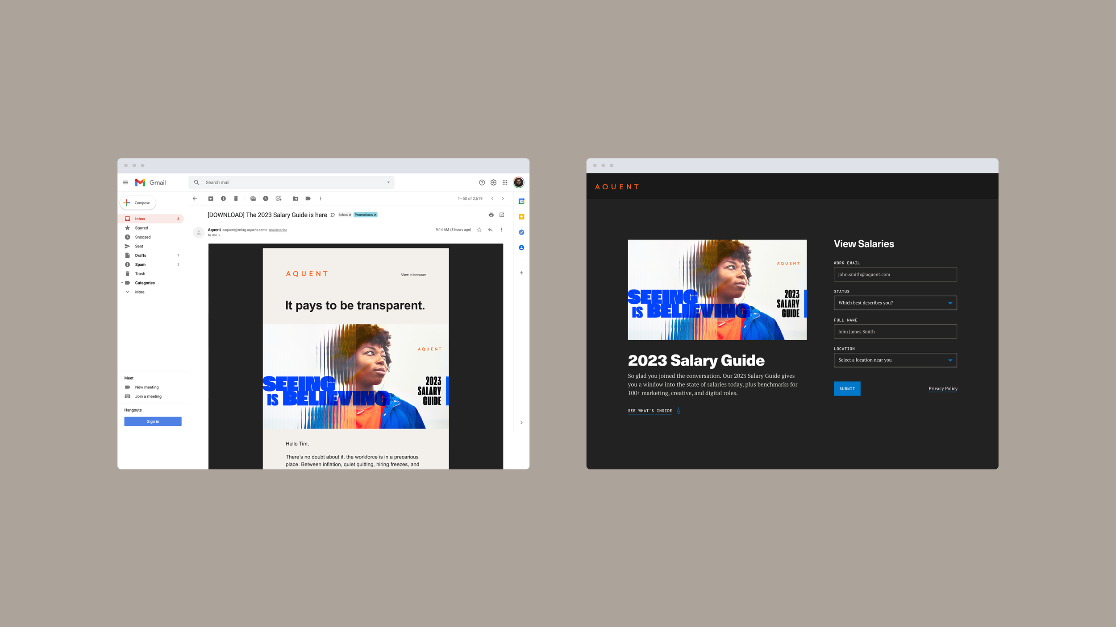Report this email as spam
1116x627 pixels.
click(x=223, y=198)
